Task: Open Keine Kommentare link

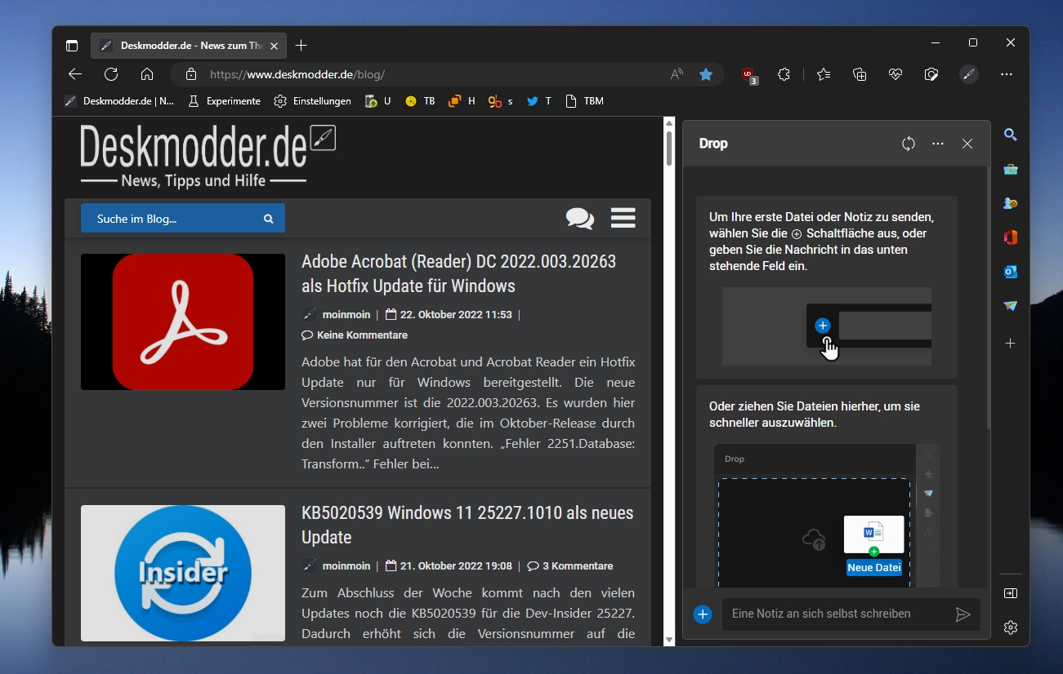Action: click(x=355, y=335)
